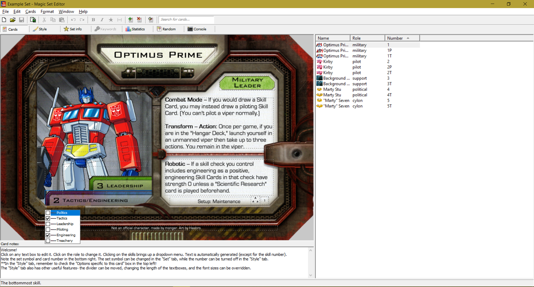Click the Remove card icon

pos(139,20)
